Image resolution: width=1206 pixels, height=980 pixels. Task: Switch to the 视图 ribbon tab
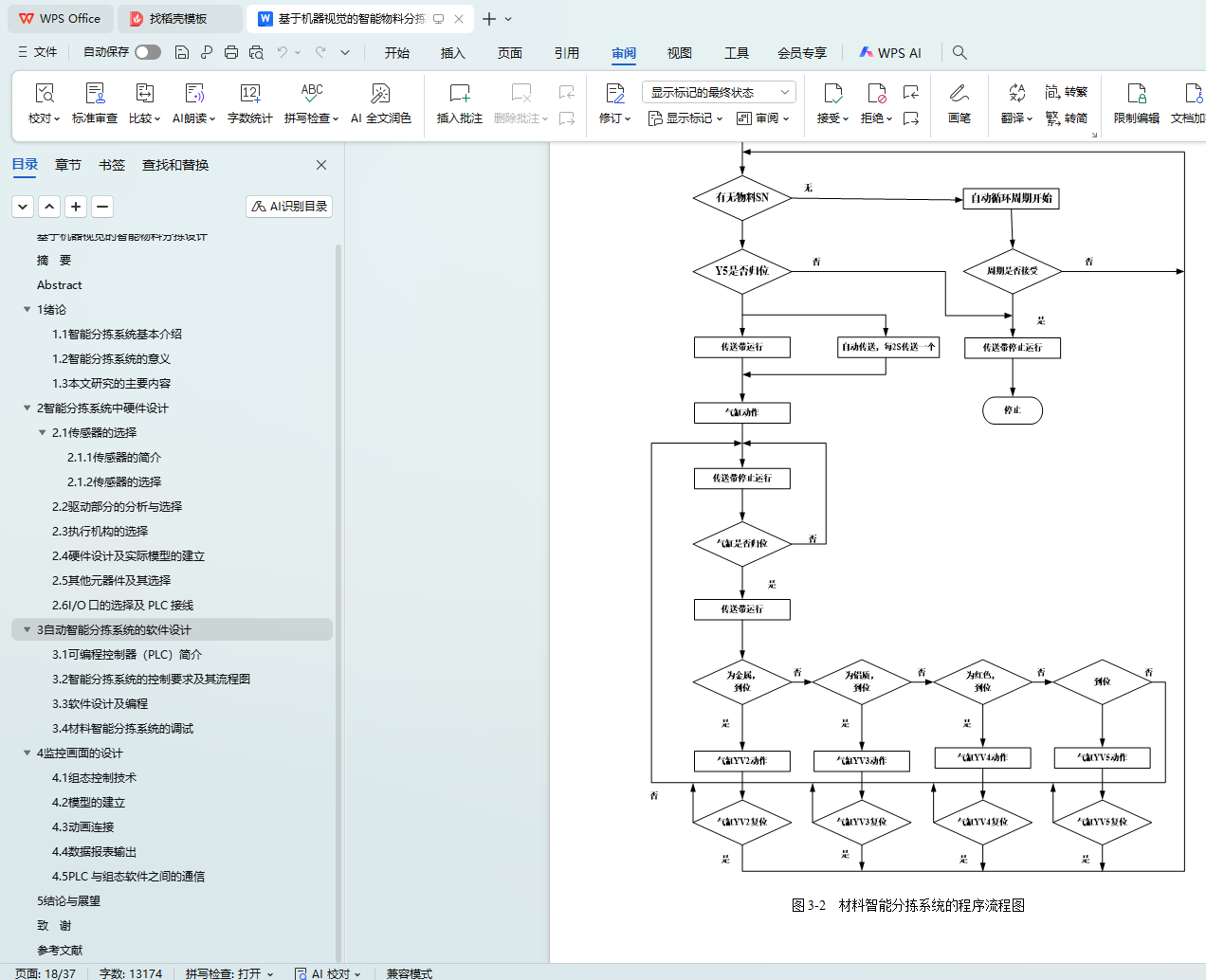679,53
